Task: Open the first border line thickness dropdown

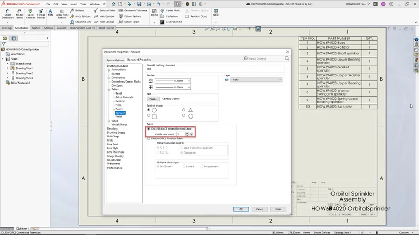Action: (173, 81)
